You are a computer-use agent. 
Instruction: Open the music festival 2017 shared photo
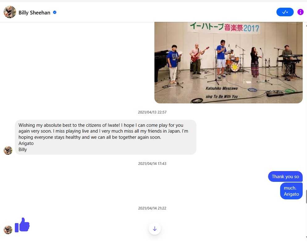click(x=229, y=62)
